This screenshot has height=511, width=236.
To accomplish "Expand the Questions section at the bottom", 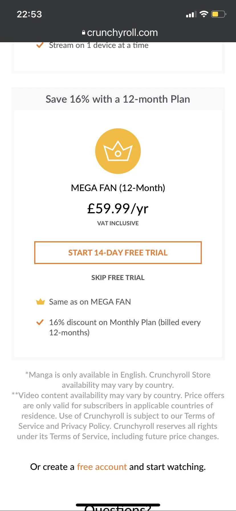I will coord(118,507).
